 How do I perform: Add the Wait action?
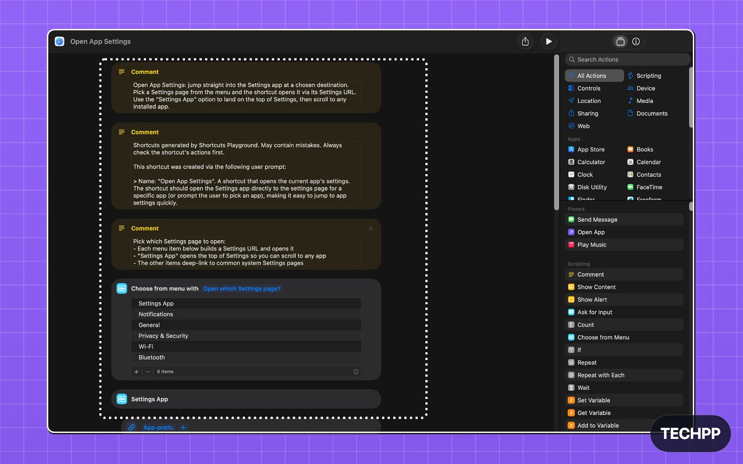[x=624, y=388]
